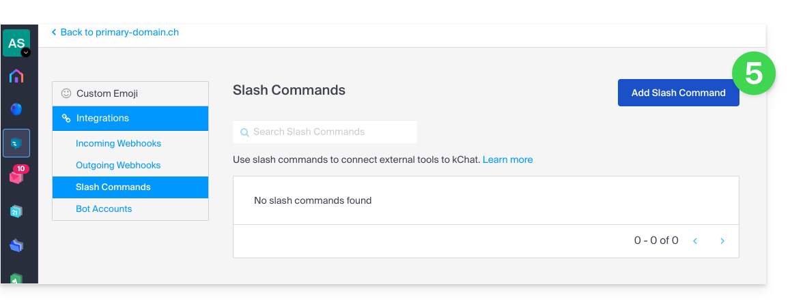
Task: Go to next page of slash commands
Action: 722,241
